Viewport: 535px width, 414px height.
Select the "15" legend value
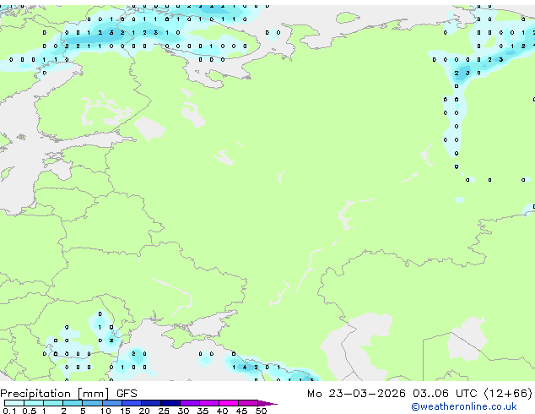(125, 411)
